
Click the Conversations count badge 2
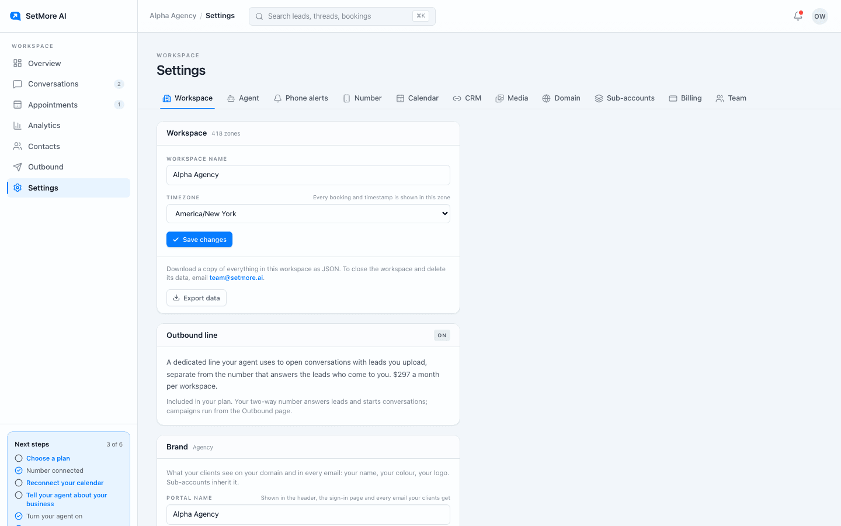(119, 84)
